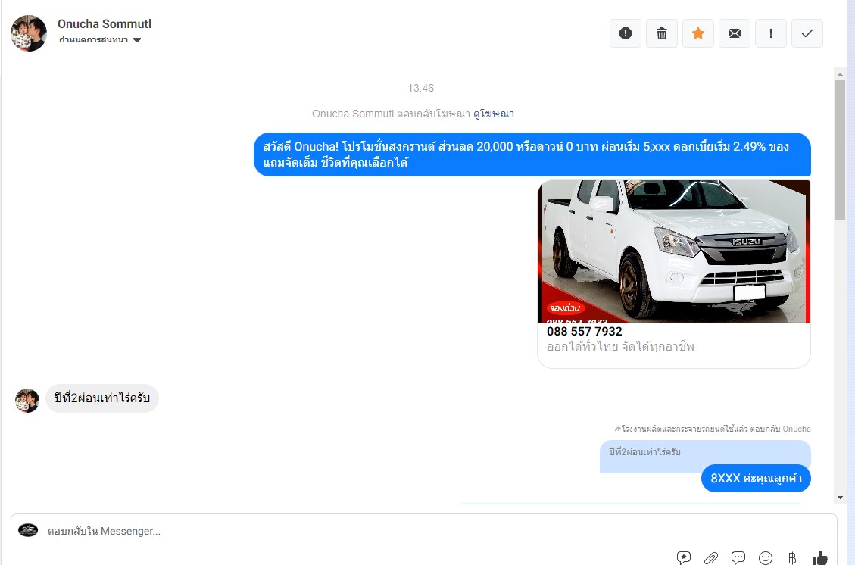
Task: Click the Onucha Sommutl name in header
Action: [x=105, y=24]
